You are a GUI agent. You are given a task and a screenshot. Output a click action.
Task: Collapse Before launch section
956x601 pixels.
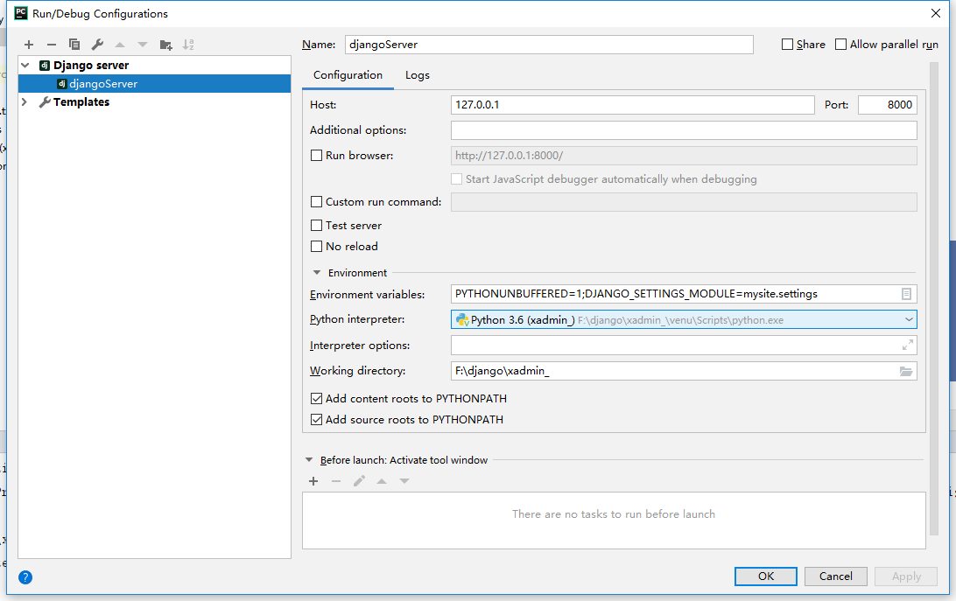coord(309,459)
